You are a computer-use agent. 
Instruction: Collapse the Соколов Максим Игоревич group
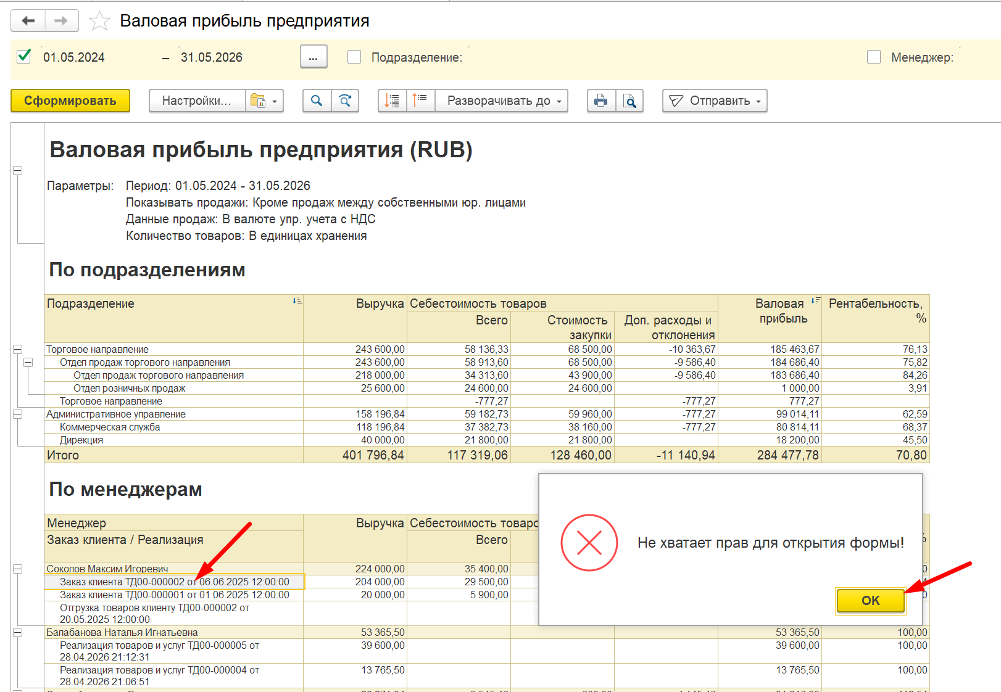pos(17,569)
